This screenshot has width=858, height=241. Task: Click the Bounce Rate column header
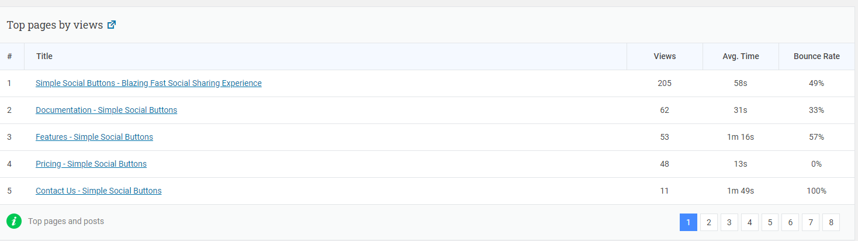pyautogui.click(x=817, y=56)
